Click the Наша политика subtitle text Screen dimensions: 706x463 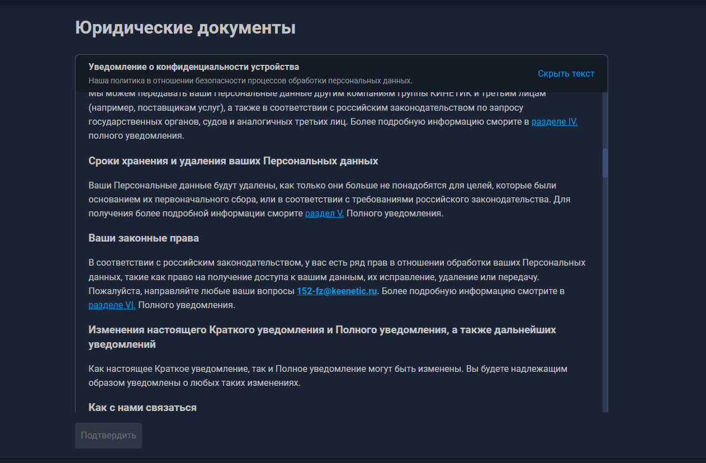tap(250, 81)
